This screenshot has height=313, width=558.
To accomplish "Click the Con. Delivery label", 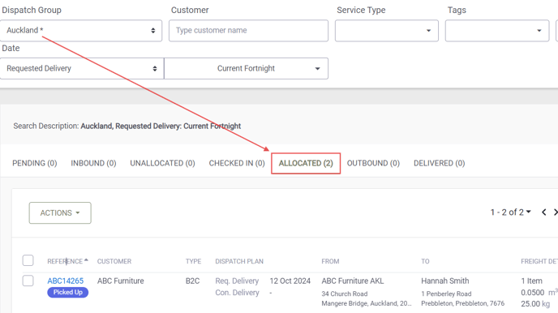I will coord(237,293).
